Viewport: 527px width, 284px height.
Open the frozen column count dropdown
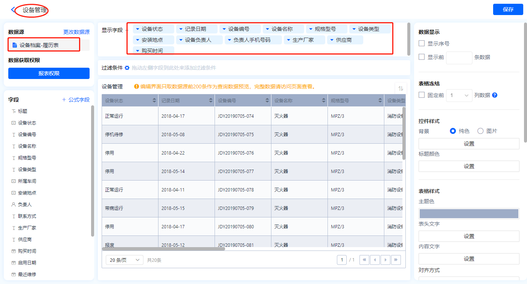tap(459, 96)
